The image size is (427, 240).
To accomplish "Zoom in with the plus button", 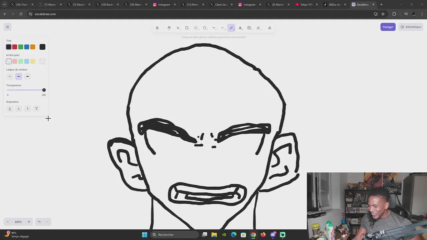I will point(29,222).
